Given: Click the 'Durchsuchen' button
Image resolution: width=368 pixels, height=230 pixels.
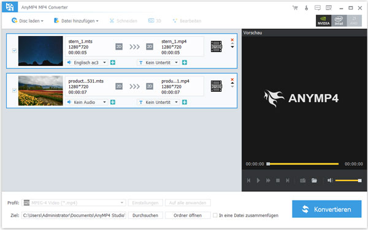Looking at the screenshot, I should click(145, 215).
